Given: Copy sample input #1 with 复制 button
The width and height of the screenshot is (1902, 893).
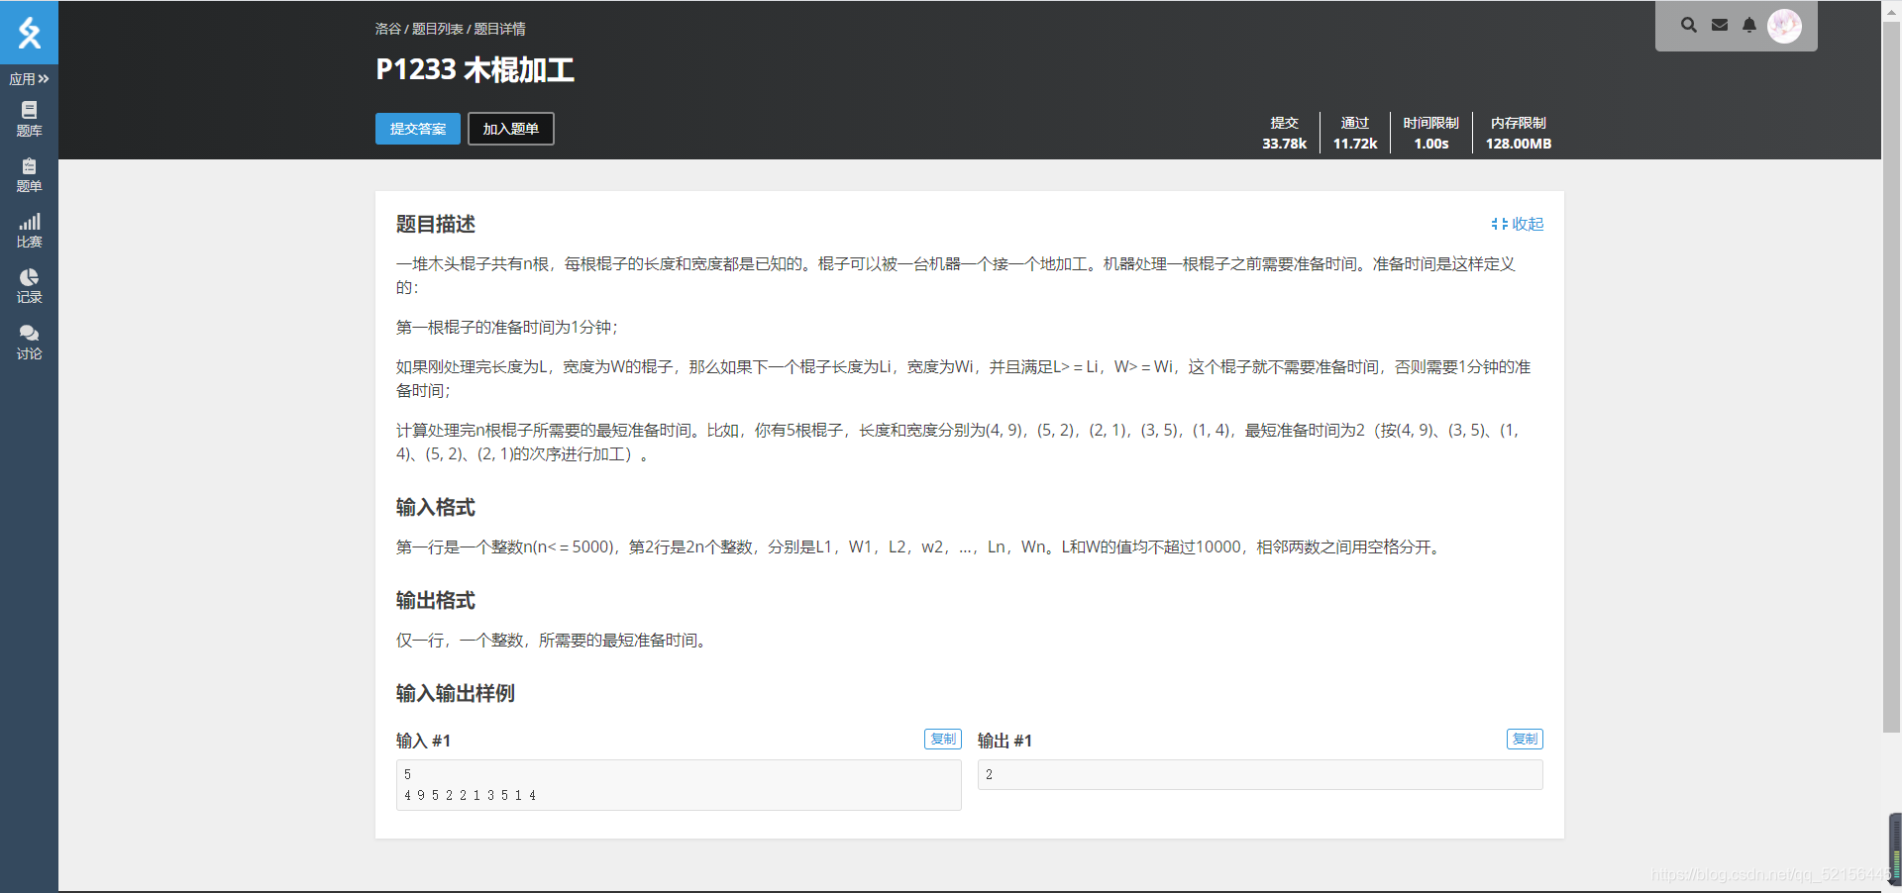Looking at the screenshot, I should click(x=941, y=739).
